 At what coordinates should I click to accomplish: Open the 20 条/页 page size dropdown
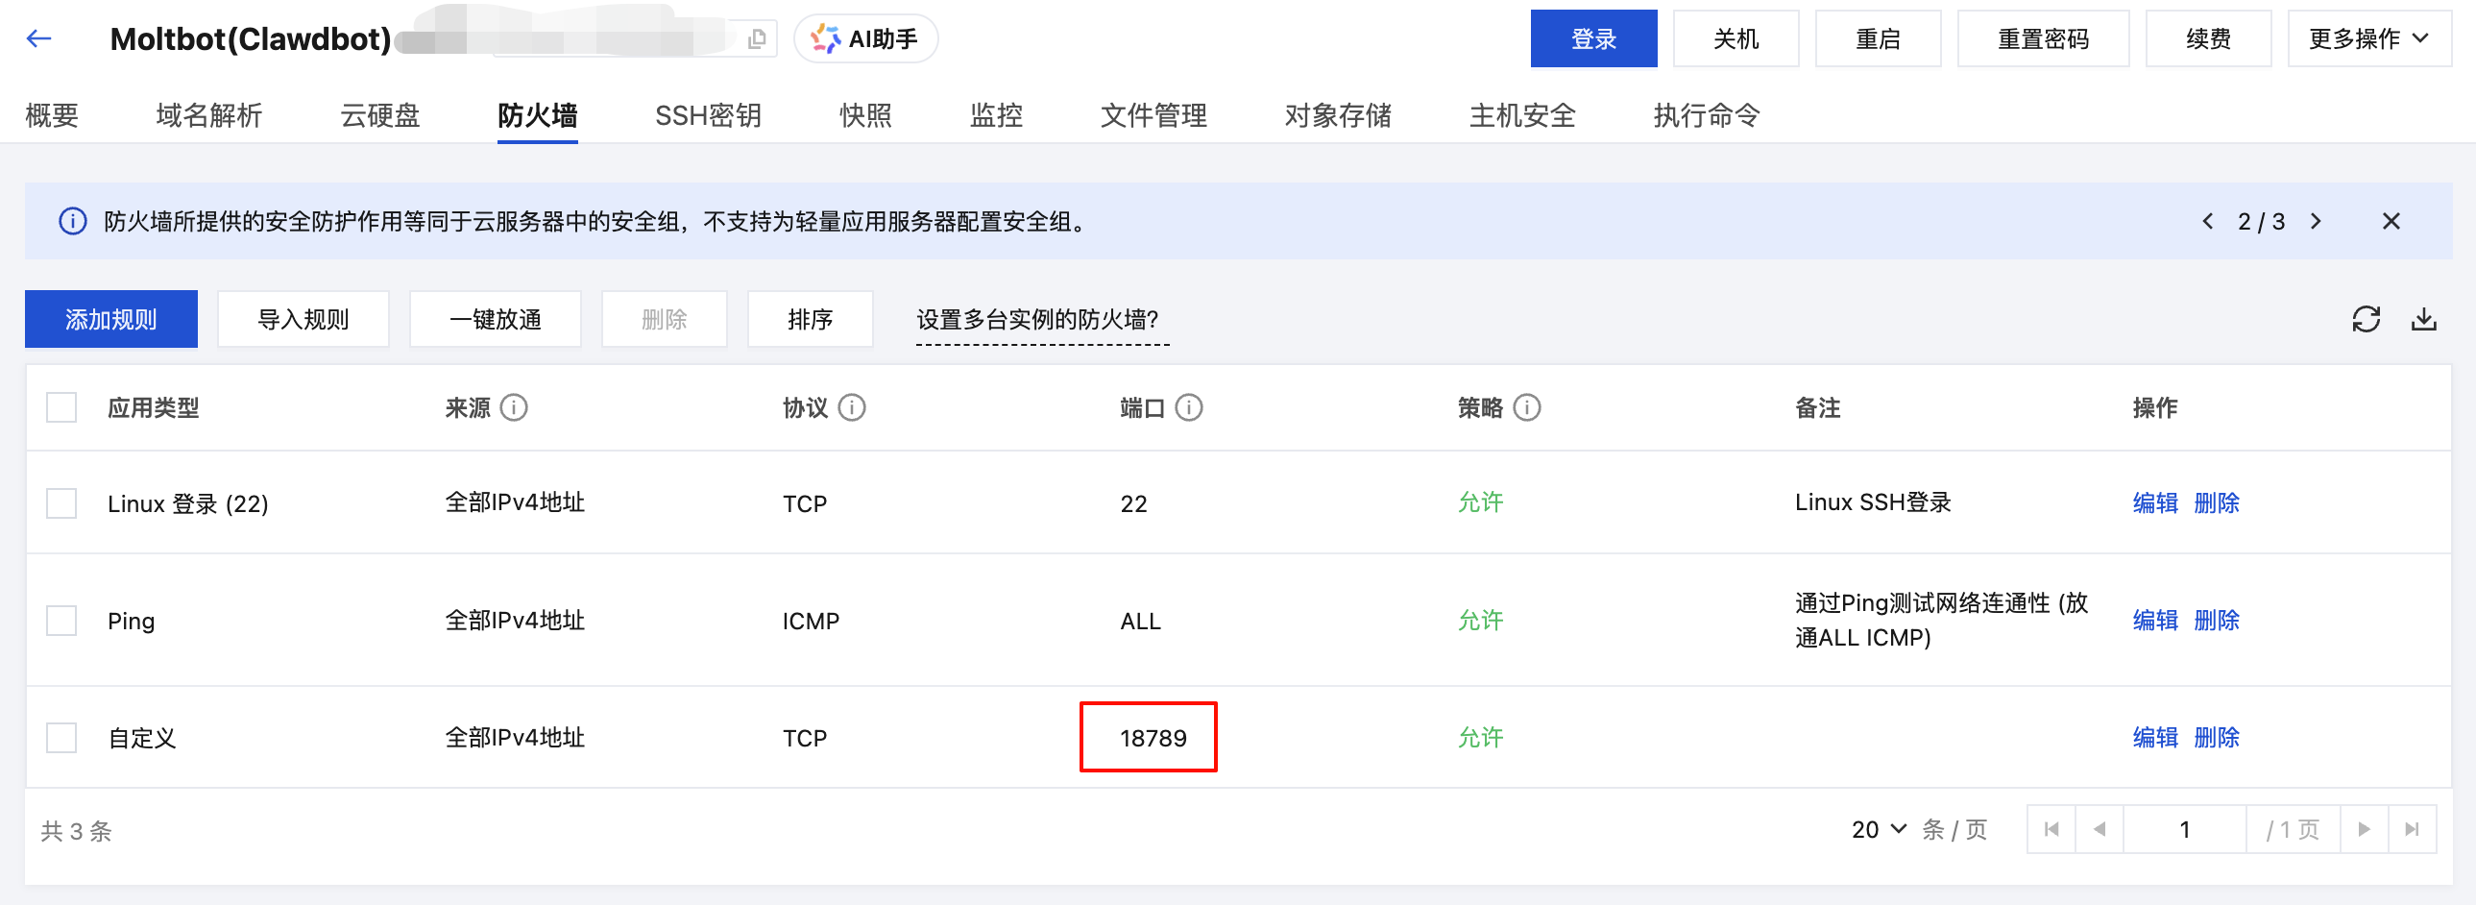tap(1879, 829)
